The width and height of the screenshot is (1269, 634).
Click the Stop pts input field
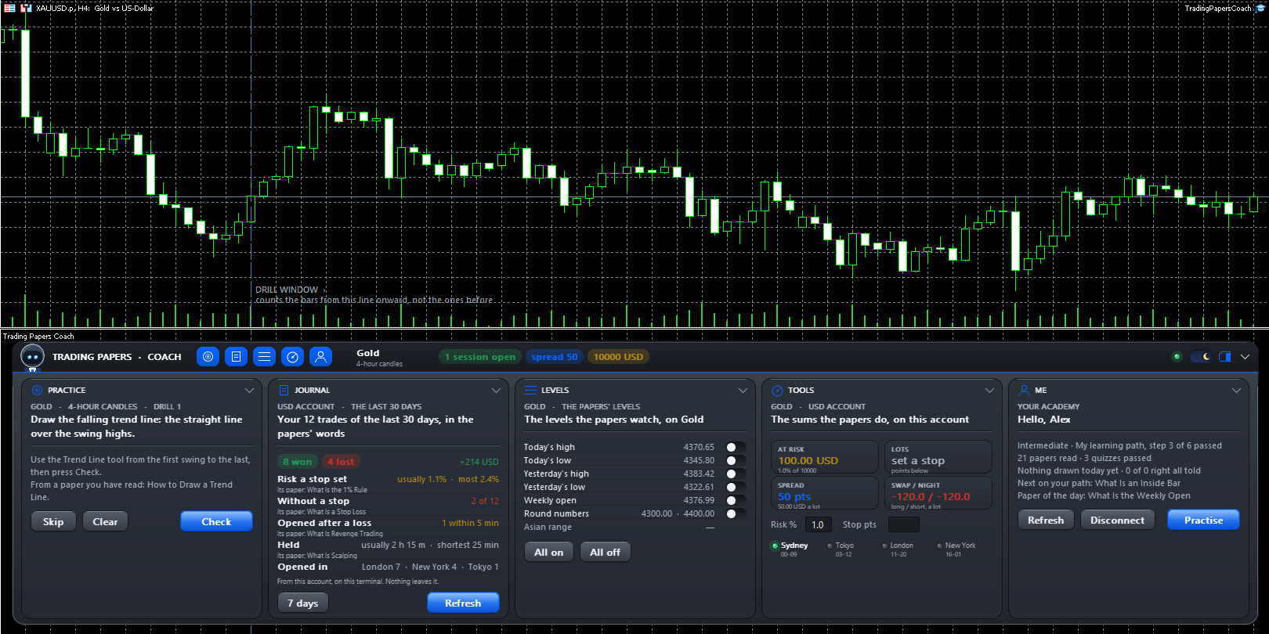tap(903, 525)
